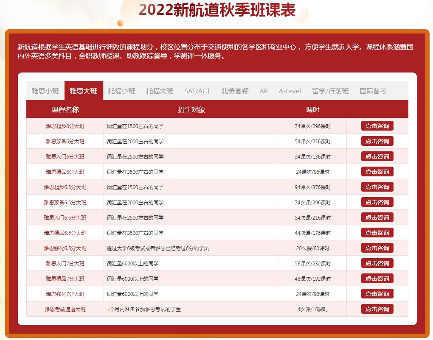Open the 雅思预备6.5分大班 course link
Image resolution: width=433 pixels, height=340 pixels.
[65, 202]
